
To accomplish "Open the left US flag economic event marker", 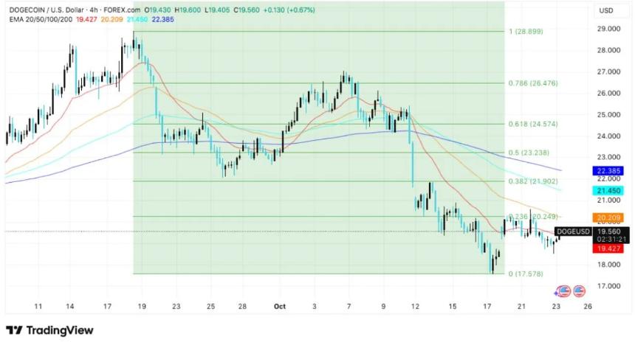I will tap(565, 291).
